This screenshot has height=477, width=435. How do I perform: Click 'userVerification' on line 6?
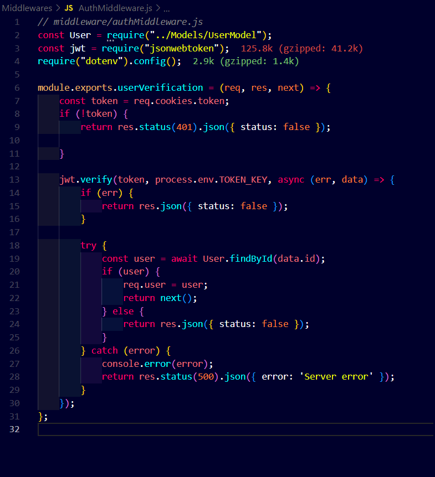[x=160, y=87]
